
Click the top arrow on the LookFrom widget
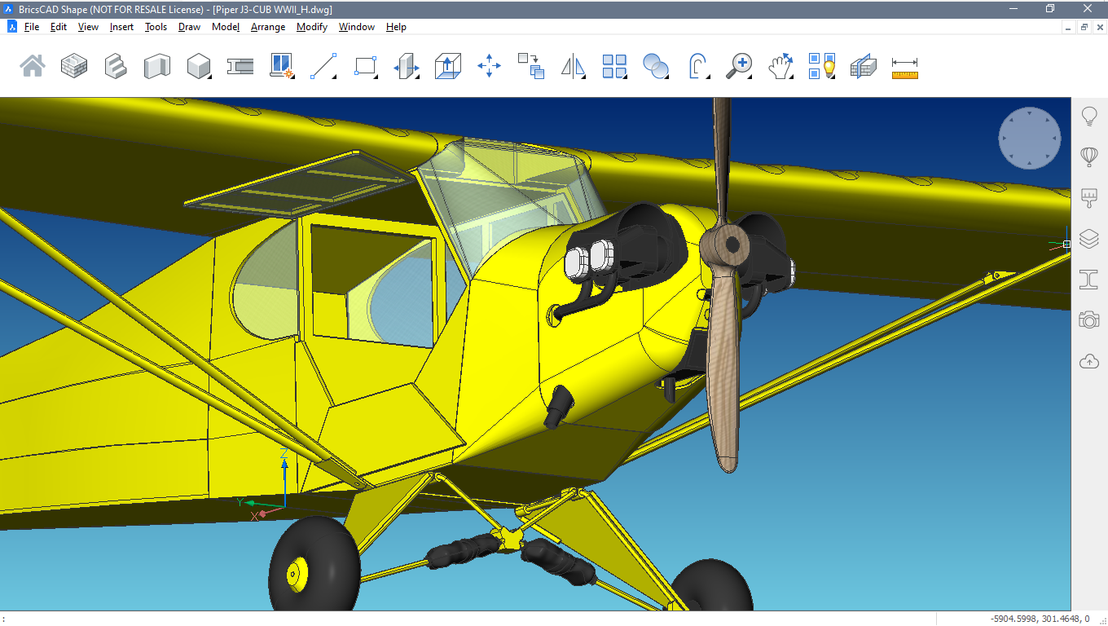(x=1030, y=112)
